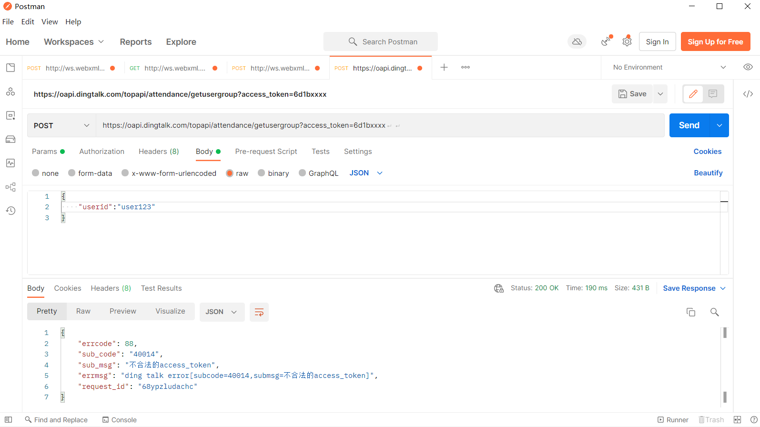Click the search response magnifier icon
This screenshot has width=760, height=427.
(x=714, y=312)
